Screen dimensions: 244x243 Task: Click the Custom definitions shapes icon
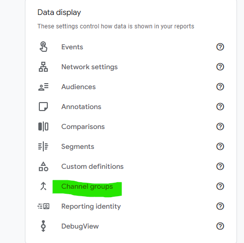[x=43, y=166]
